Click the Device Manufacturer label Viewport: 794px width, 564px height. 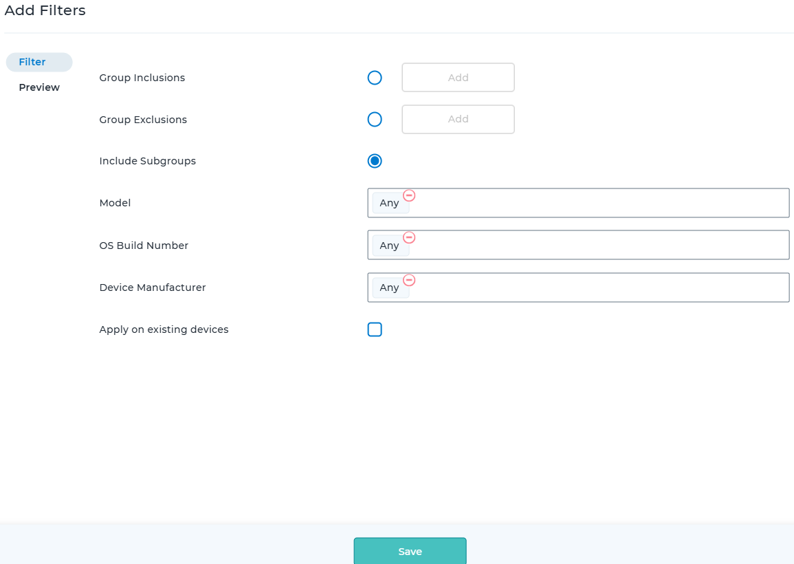tap(153, 288)
